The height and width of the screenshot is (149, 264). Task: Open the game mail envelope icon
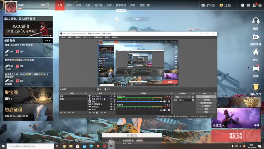click(x=248, y=5)
